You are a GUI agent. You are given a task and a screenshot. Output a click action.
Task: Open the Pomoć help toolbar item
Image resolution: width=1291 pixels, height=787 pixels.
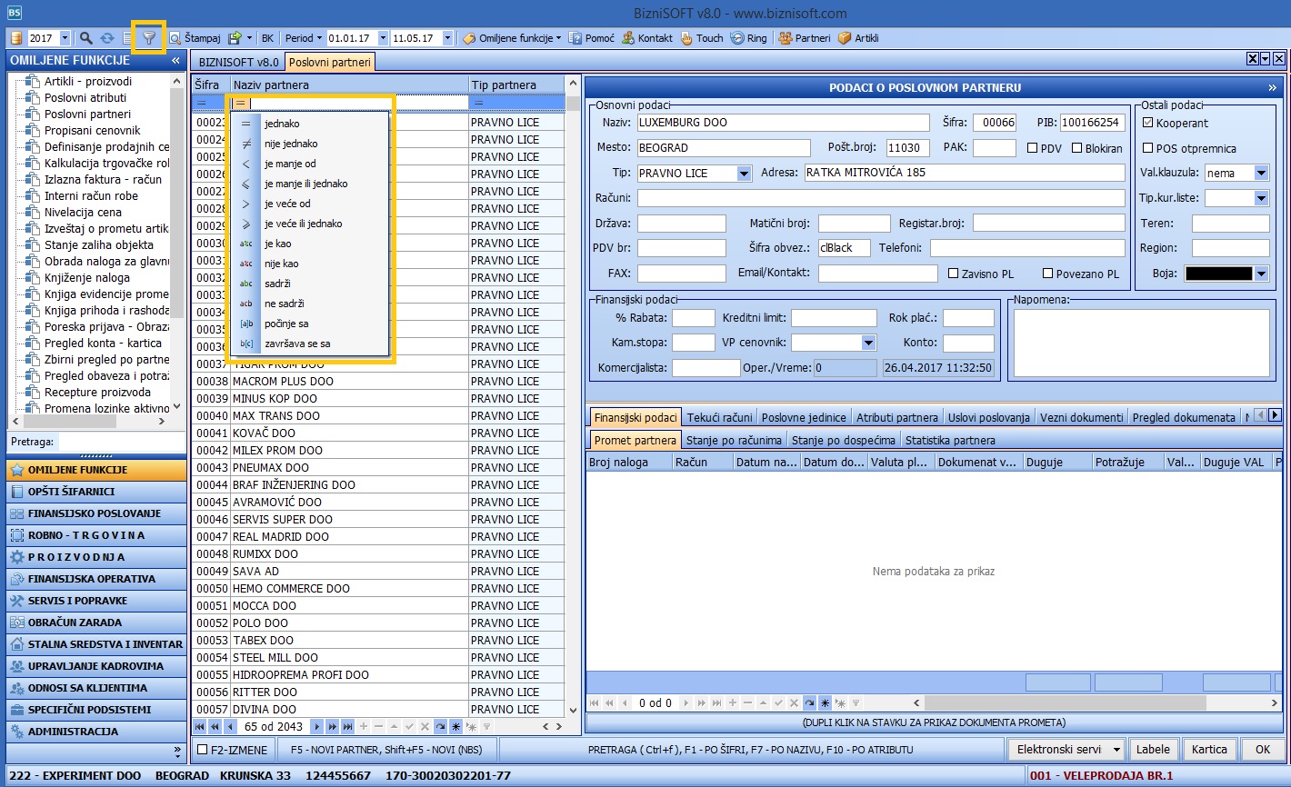pos(592,38)
